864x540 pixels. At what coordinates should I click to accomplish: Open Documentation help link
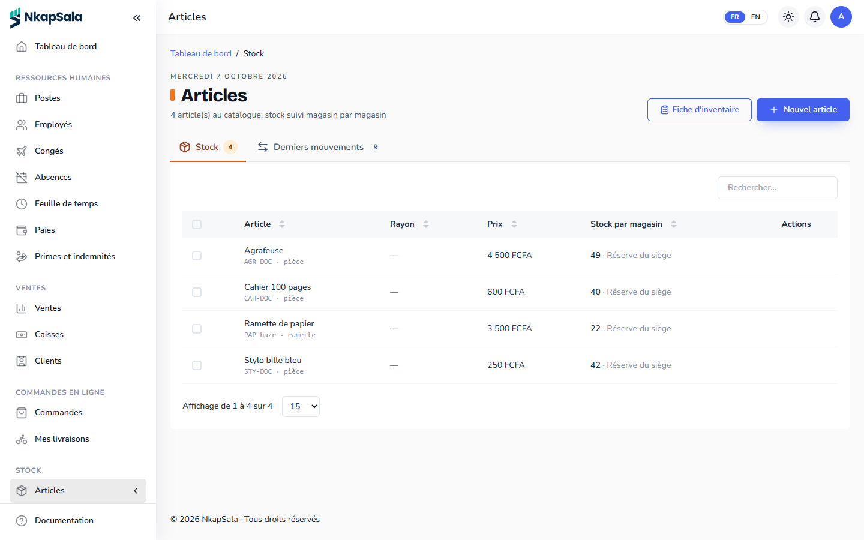pyautogui.click(x=78, y=520)
